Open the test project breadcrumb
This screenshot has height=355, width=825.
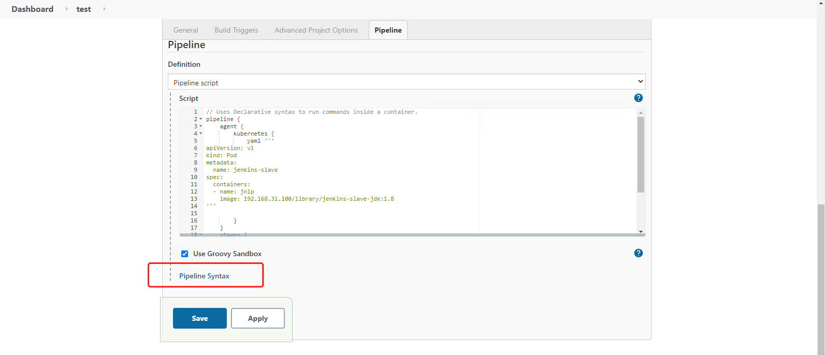click(x=83, y=9)
